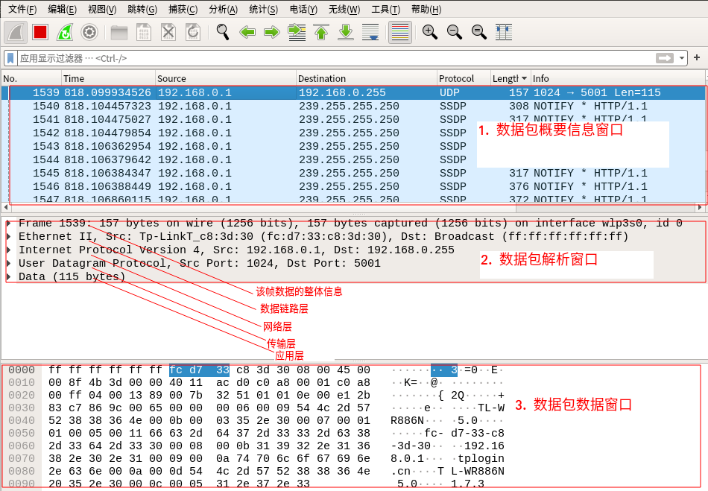708x491 pixels.
Task: Jump to first packet icon
Action: [x=321, y=33]
